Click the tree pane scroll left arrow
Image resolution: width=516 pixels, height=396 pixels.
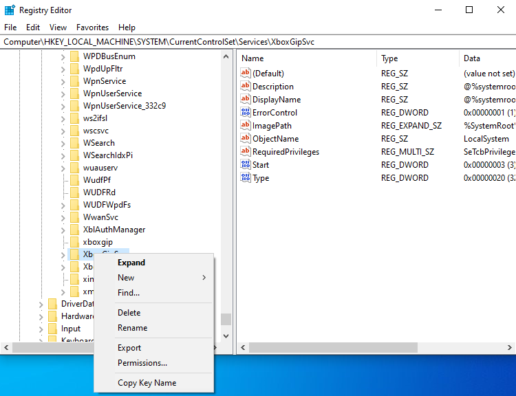(x=6, y=347)
